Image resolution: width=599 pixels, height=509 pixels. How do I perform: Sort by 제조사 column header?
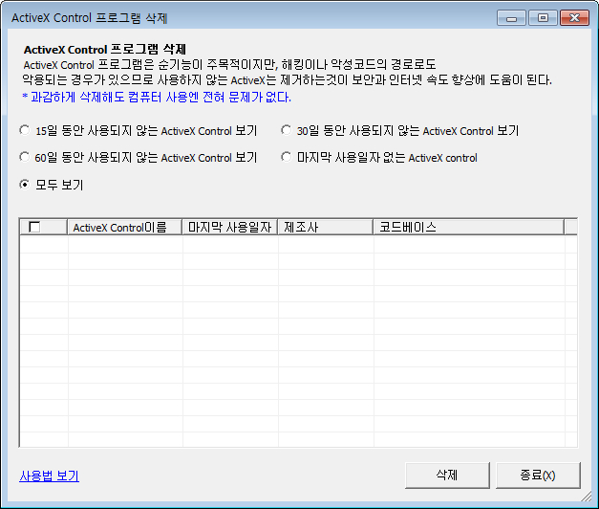click(326, 227)
